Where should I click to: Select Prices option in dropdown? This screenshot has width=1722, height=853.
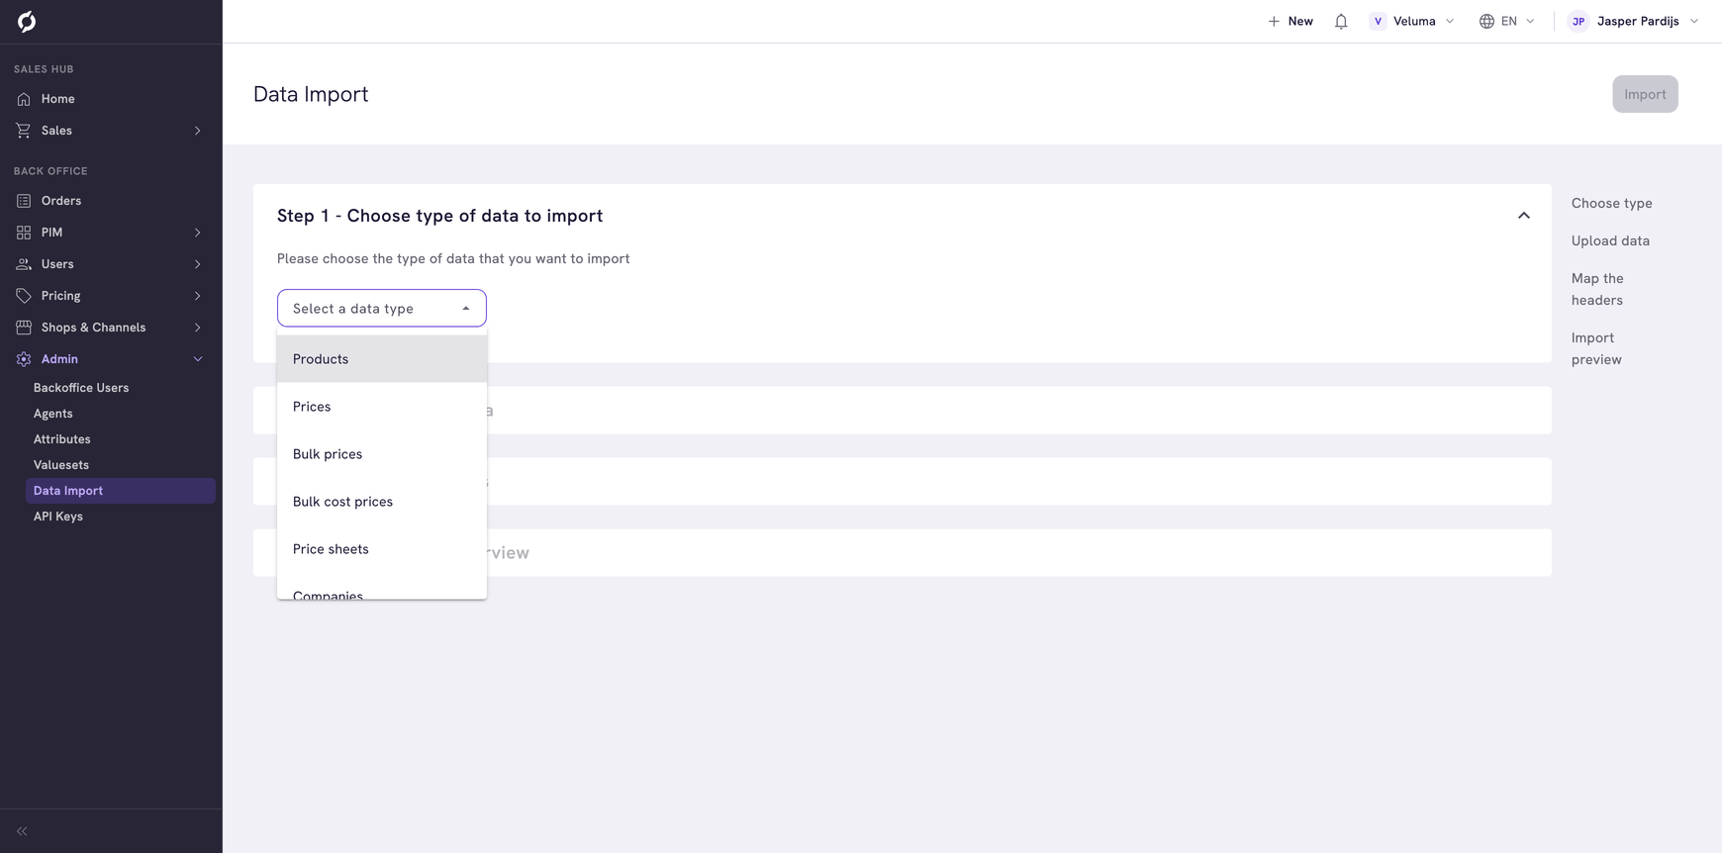pyautogui.click(x=382, y=407)
